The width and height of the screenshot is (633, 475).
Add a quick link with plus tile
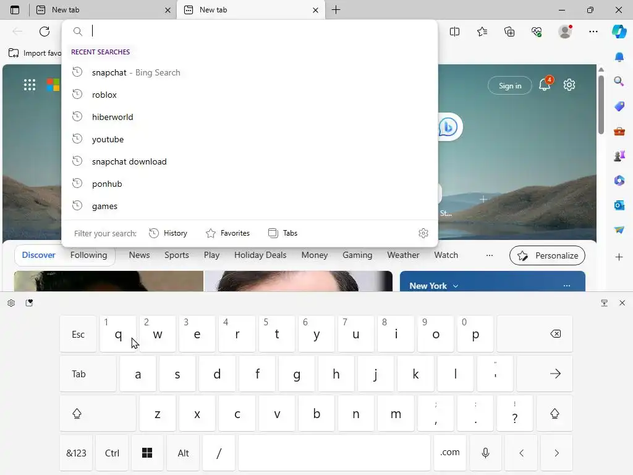[483, 199]
